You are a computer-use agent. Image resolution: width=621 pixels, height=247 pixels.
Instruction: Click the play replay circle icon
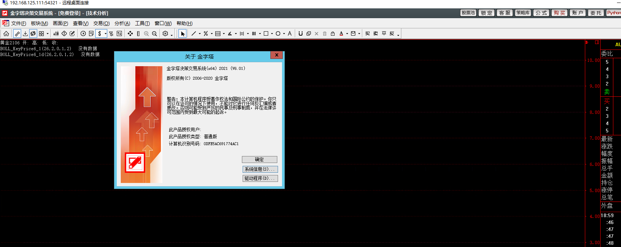click(83, 33)
